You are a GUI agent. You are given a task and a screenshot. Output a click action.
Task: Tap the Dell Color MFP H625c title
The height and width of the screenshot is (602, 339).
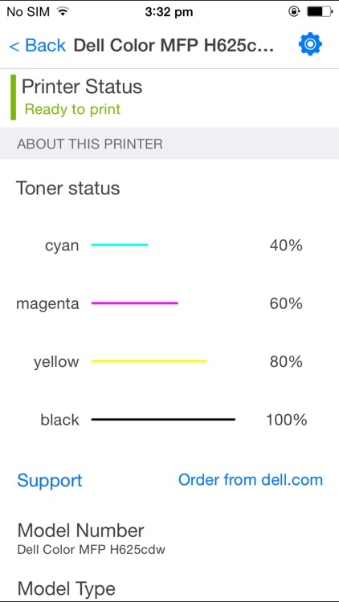coord(174,45)
